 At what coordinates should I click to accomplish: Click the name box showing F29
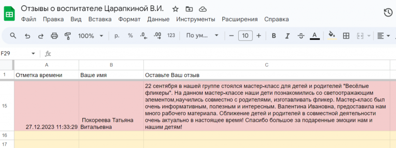tap(15, 54)
